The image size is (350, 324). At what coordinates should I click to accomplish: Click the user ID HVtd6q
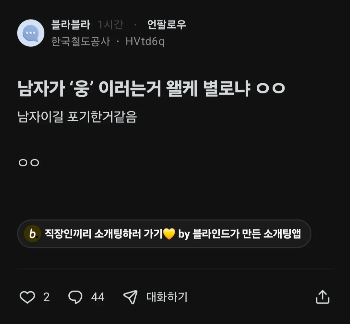point(145,42)
